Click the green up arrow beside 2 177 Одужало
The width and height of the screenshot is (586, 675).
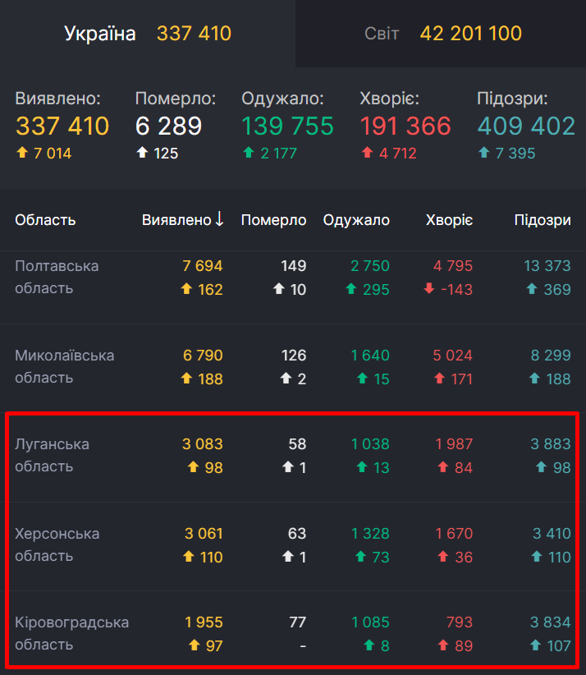[x=249, y=153]
